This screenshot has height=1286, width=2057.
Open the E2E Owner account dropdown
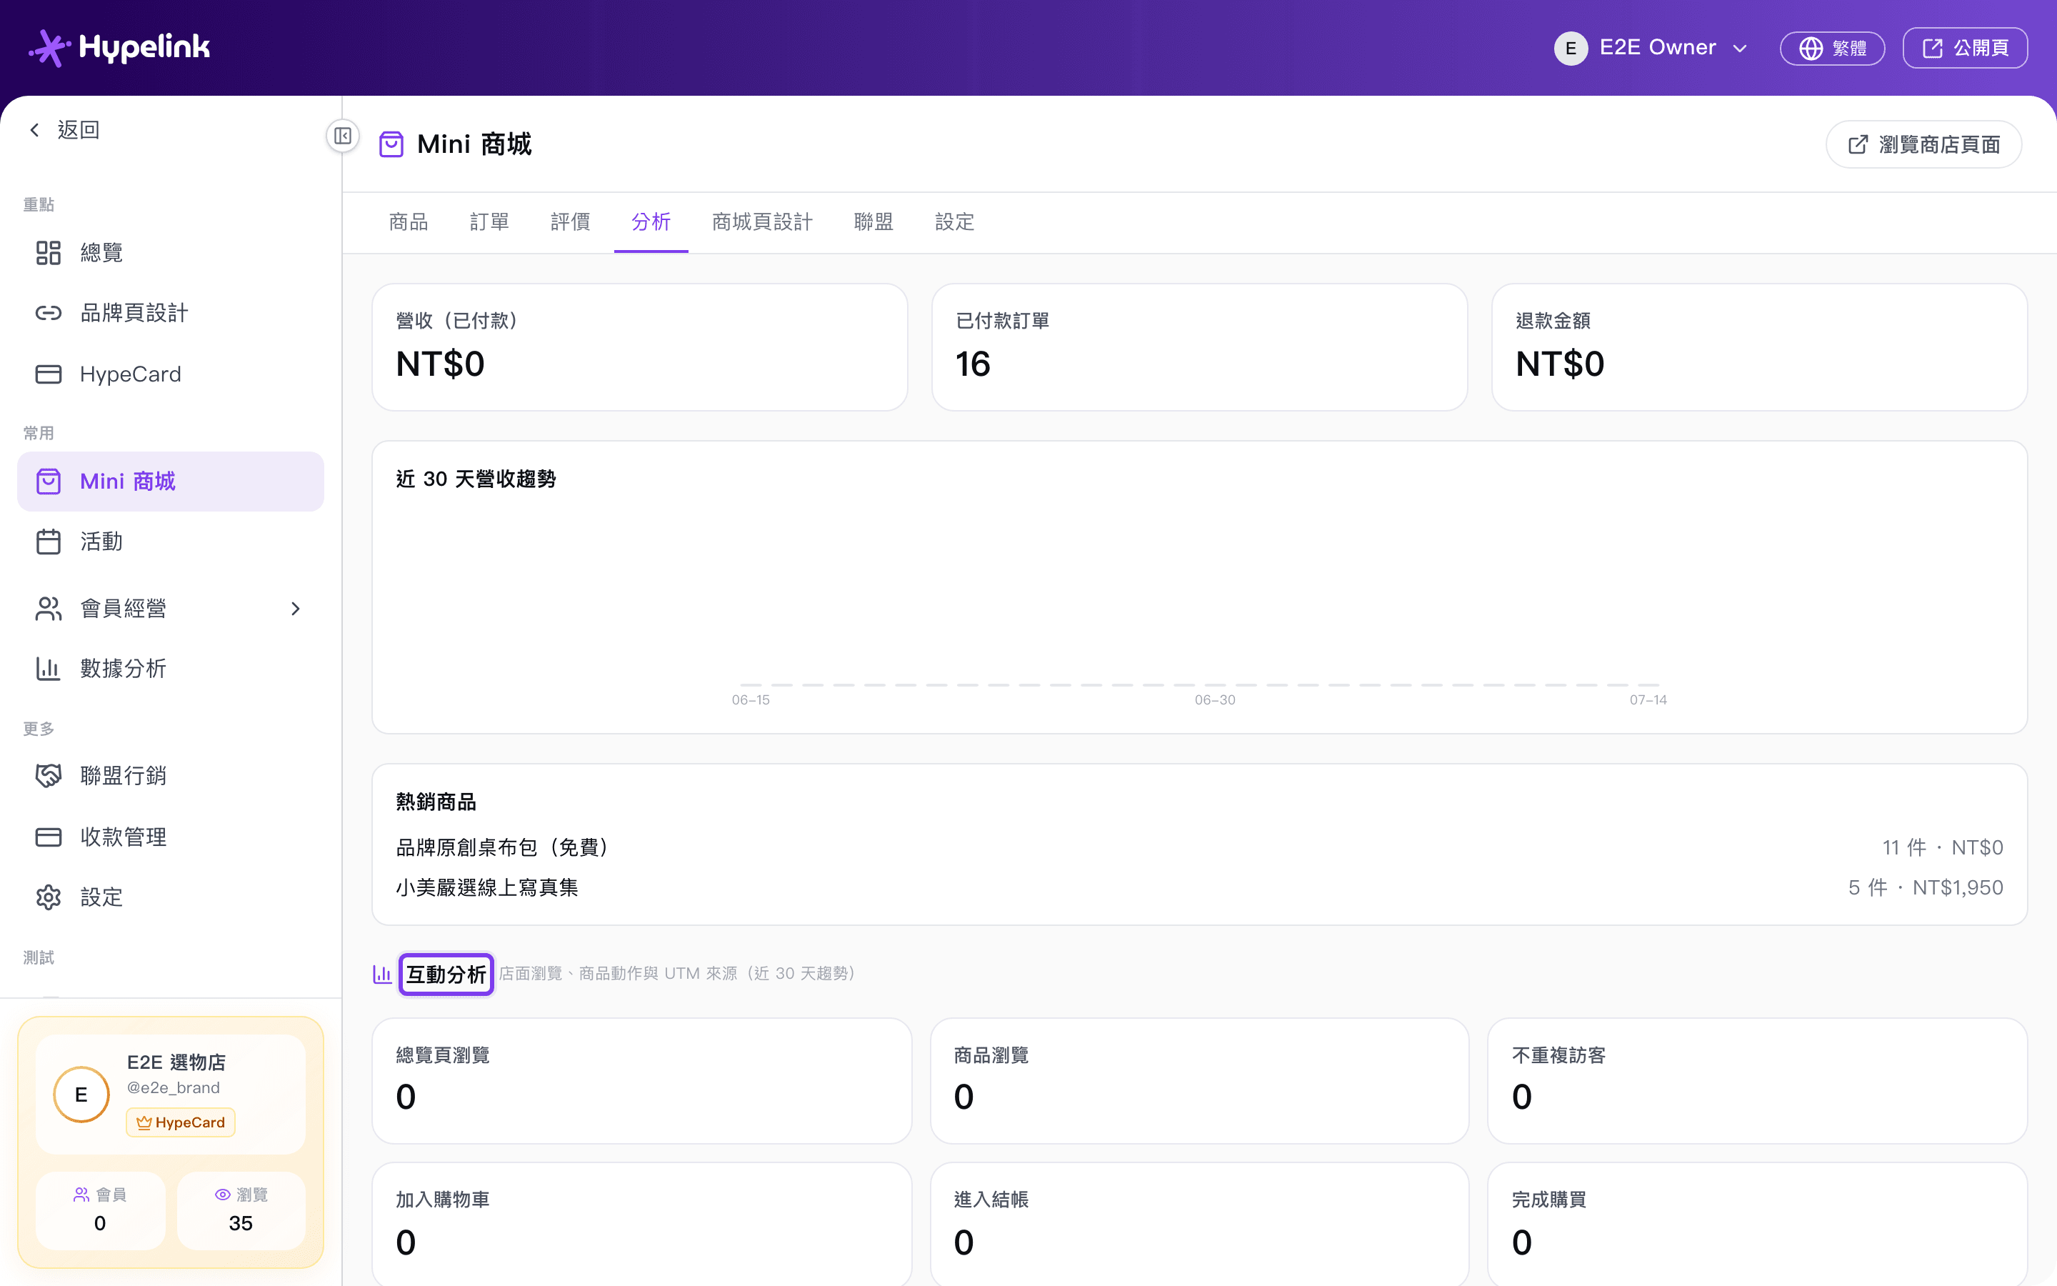1651,49
